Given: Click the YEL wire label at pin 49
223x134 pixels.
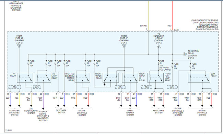Looking at the screenshot, I should point(16,98).
